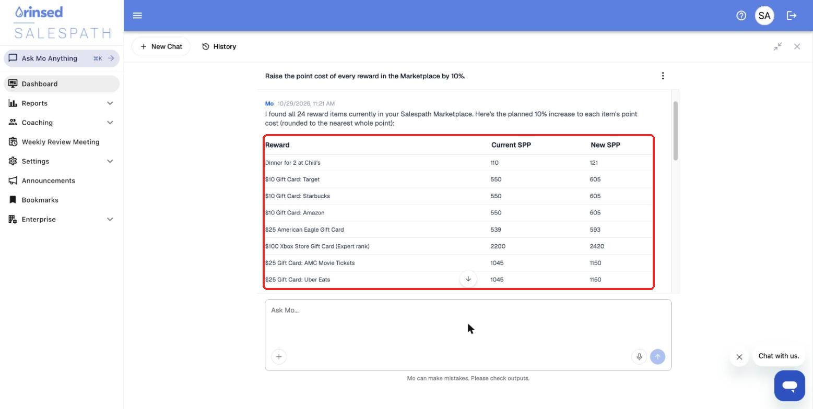Screen dimensions: 813x409
Task: Open Announcements in the sidebar
Action: (62, 181)
